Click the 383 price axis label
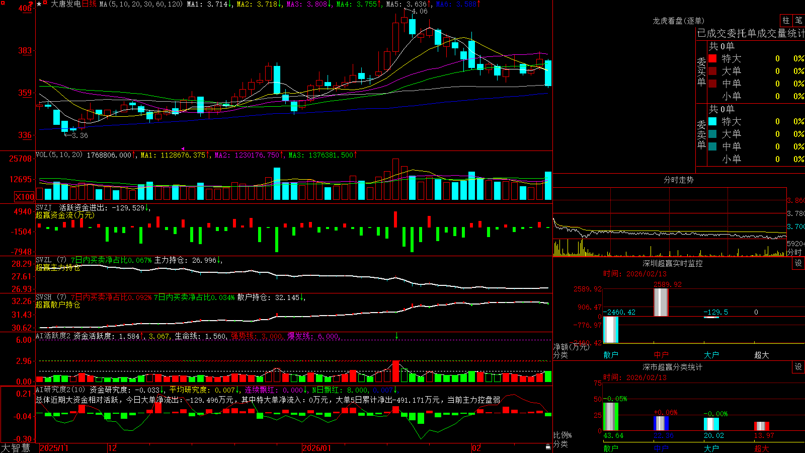Viewport: 805px width, 453px height. pyautogui.click(x=25, y=50)
